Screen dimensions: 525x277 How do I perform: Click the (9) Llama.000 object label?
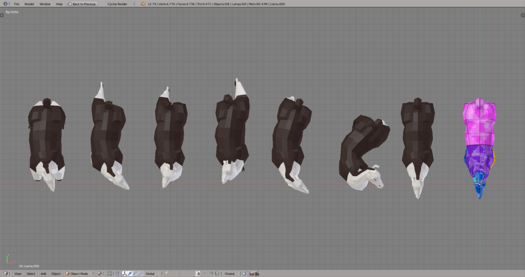(29, 266)
